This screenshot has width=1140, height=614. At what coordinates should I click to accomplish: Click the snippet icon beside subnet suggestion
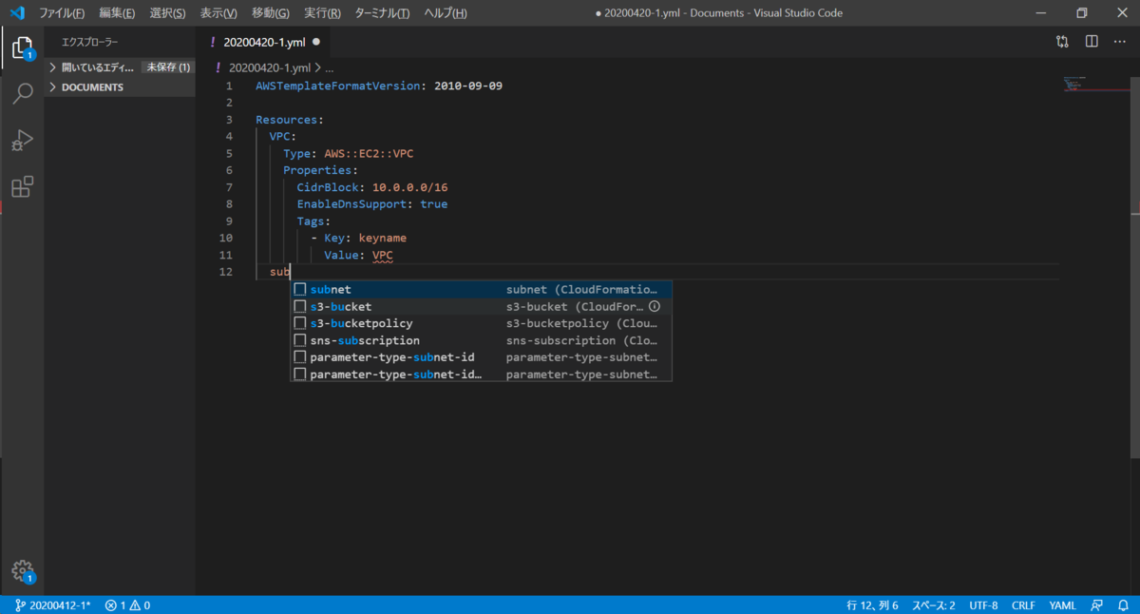click(x=300, y=289)
